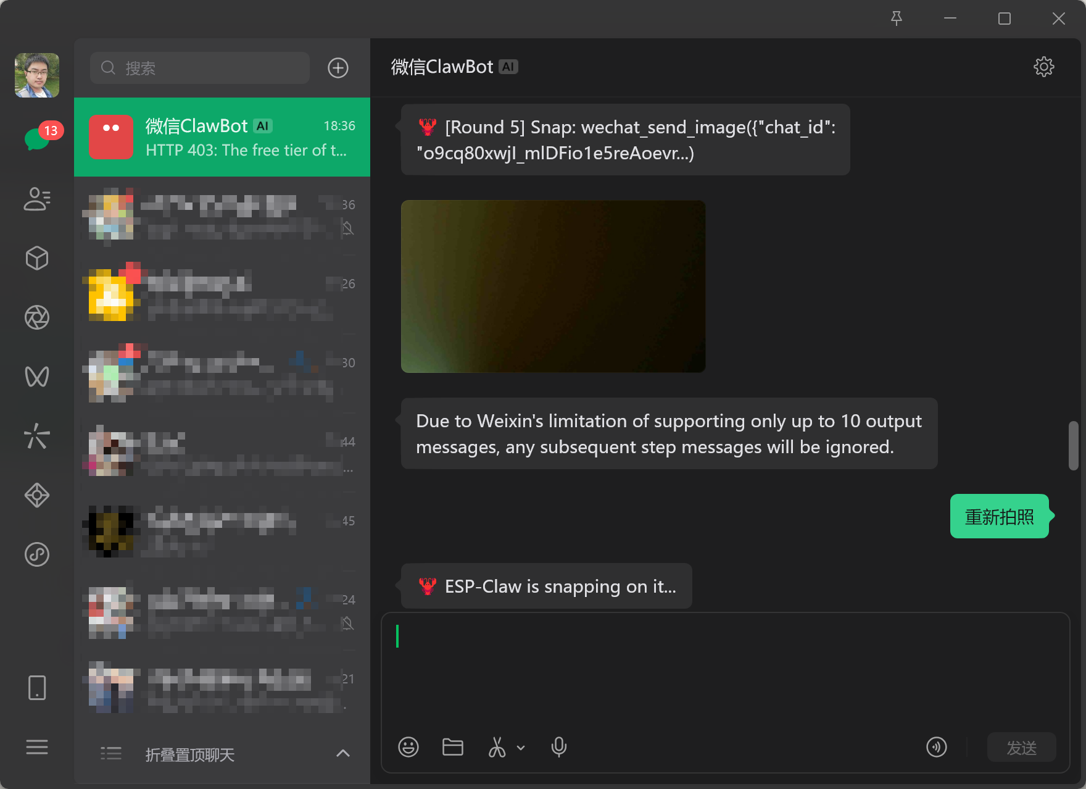The image size is (1086, 789).
Task: Open the blurred chat timestamped 36
Action: coord(222,216)
